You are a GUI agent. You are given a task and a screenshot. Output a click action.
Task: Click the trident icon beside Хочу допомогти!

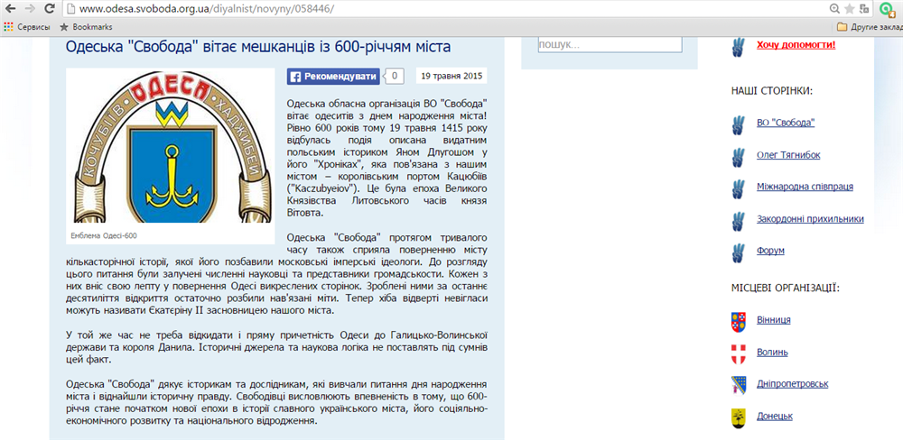[x=737, y=46]
